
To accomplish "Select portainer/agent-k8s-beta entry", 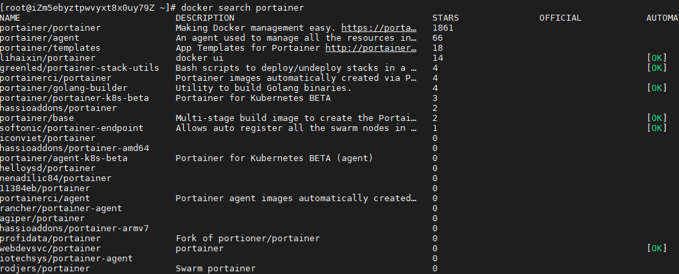I will [63, 158].
